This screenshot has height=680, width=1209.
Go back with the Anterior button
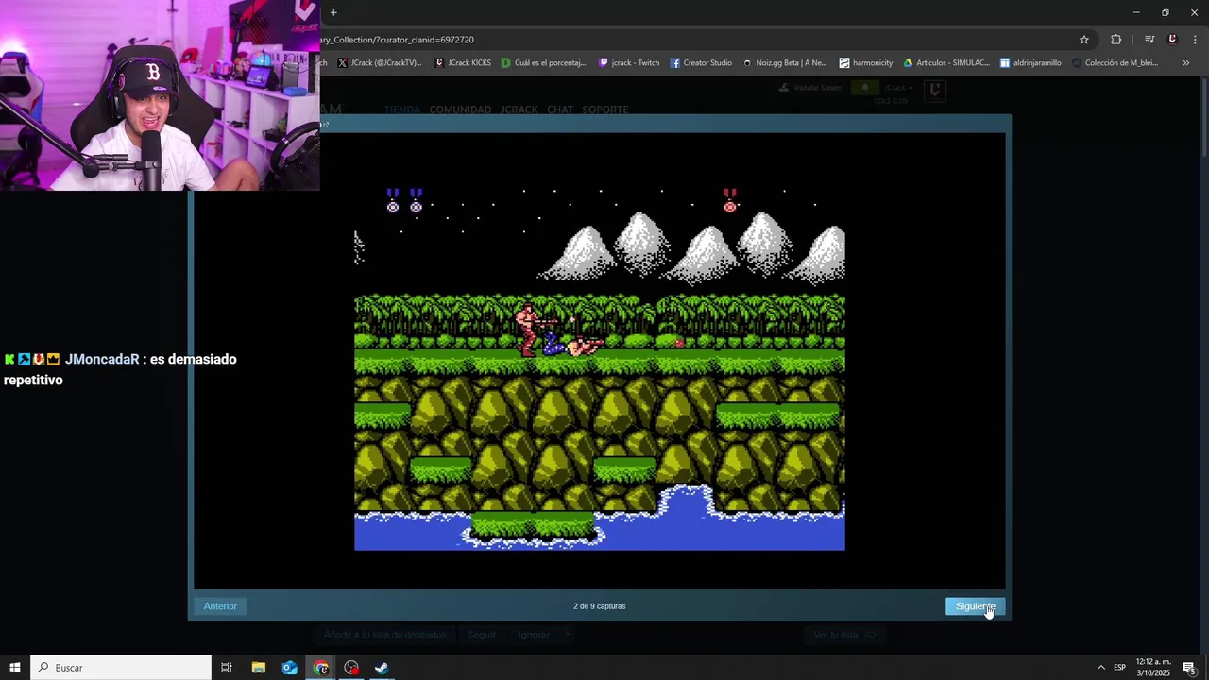[220, 606]
